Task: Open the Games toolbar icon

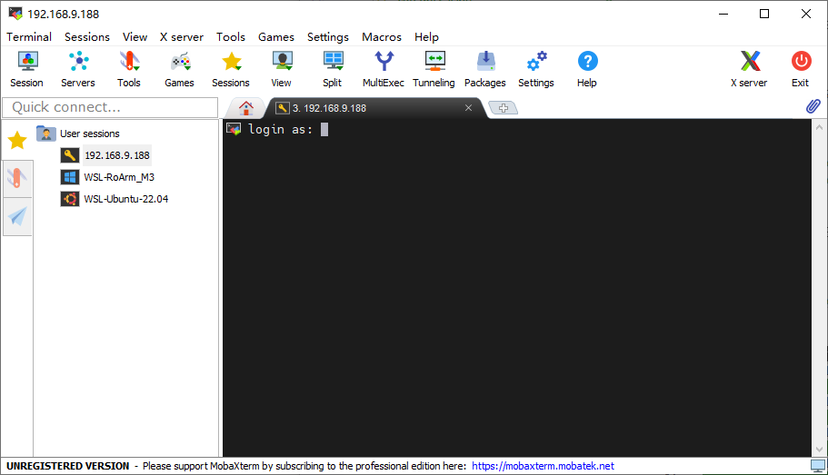Action: coord(180,69)
